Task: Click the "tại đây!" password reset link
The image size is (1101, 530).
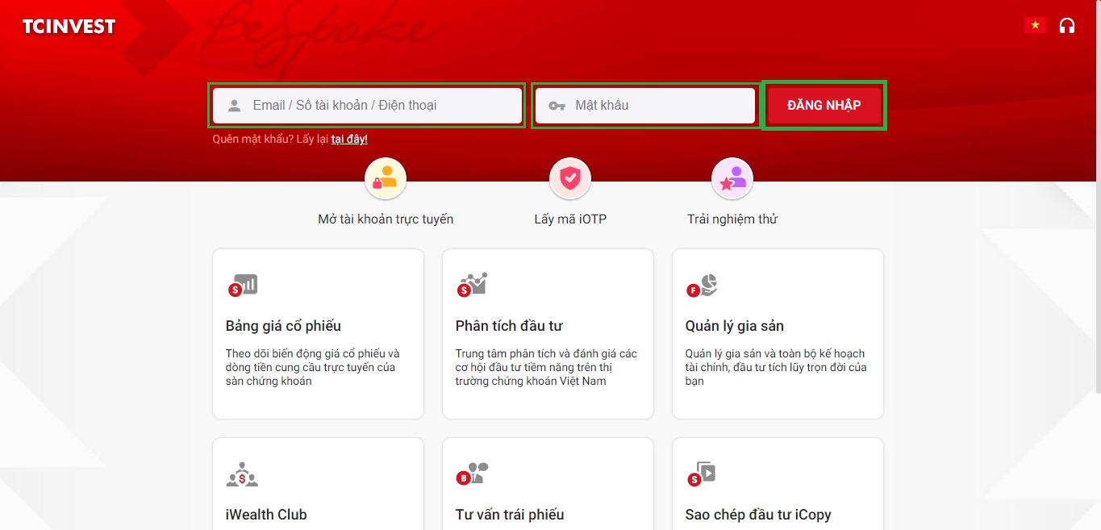Action: (x=349, y=140)
